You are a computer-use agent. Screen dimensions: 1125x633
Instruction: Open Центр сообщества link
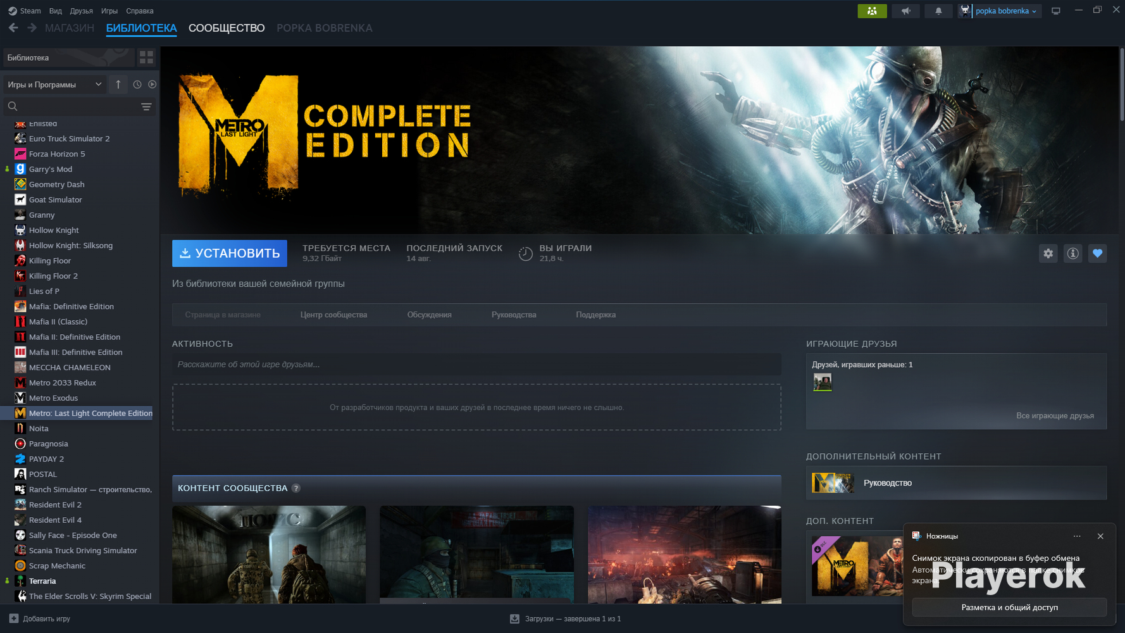(x=333, y=315)
